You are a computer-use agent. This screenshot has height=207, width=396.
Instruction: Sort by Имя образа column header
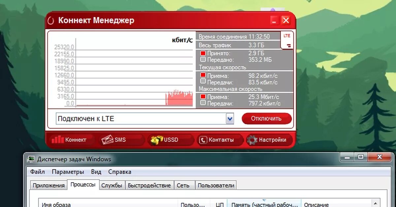(x=108, y=203)
